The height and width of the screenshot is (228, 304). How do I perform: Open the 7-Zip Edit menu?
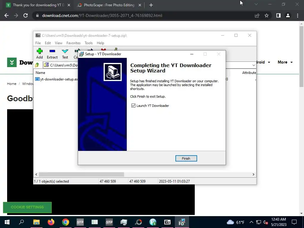point(48,43)
